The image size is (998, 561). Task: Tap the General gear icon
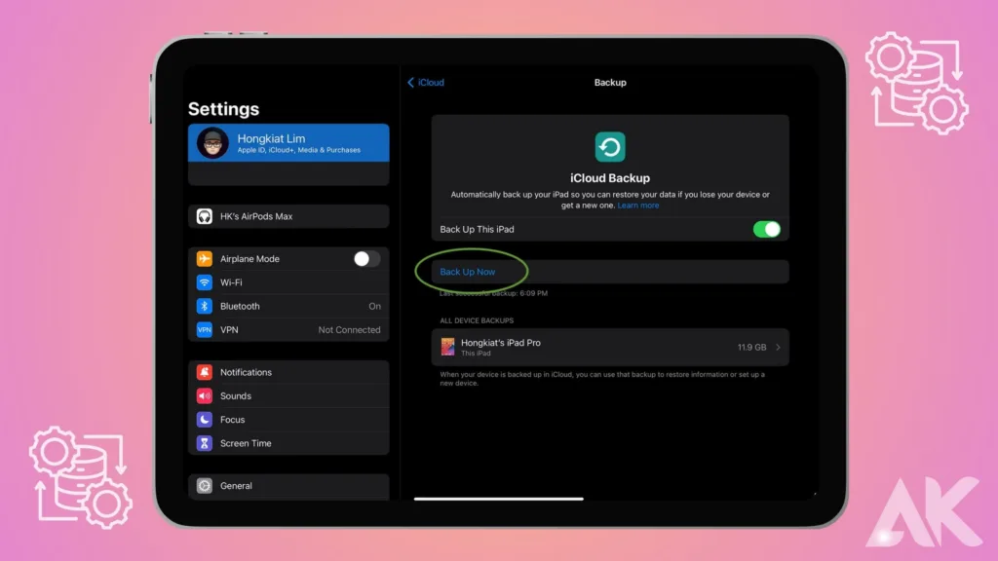pos(205,486)
